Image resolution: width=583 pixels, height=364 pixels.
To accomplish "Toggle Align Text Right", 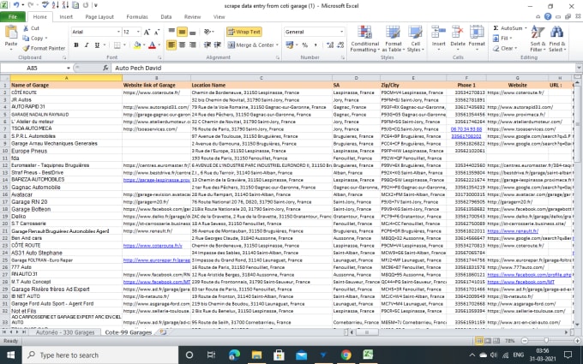I will pos(192,45).
